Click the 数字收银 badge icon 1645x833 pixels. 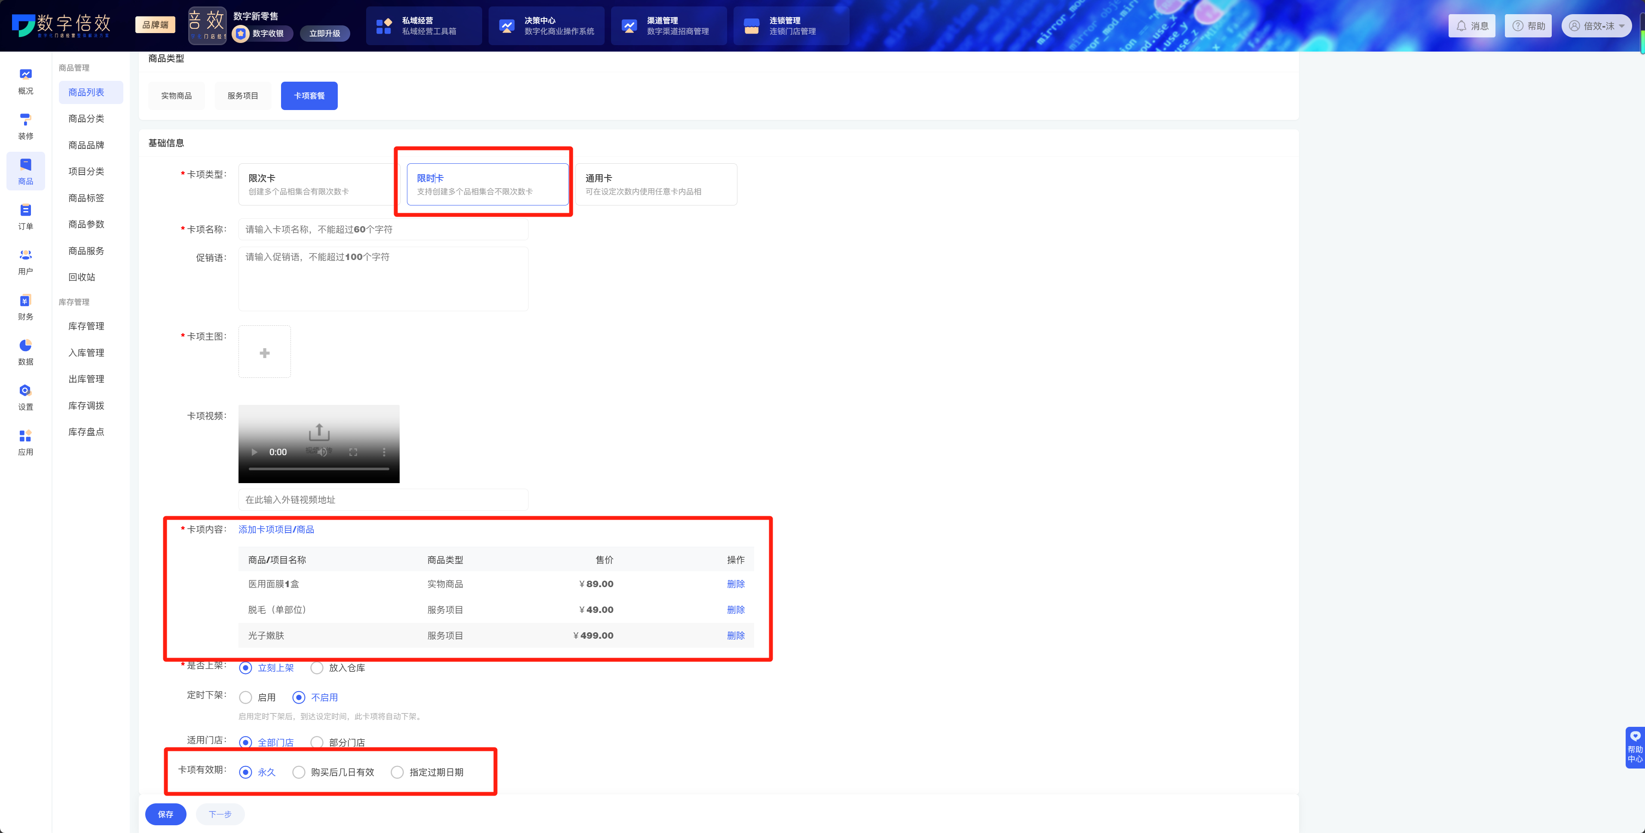tap(241, 33)
